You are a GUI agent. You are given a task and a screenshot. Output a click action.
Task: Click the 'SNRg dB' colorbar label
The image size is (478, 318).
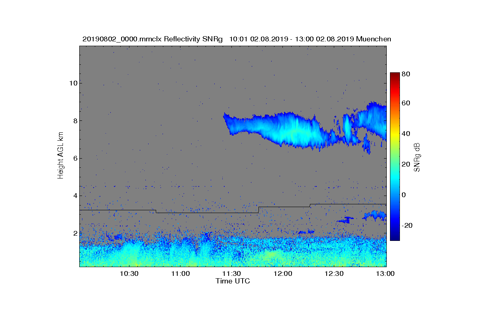(417, 157)
